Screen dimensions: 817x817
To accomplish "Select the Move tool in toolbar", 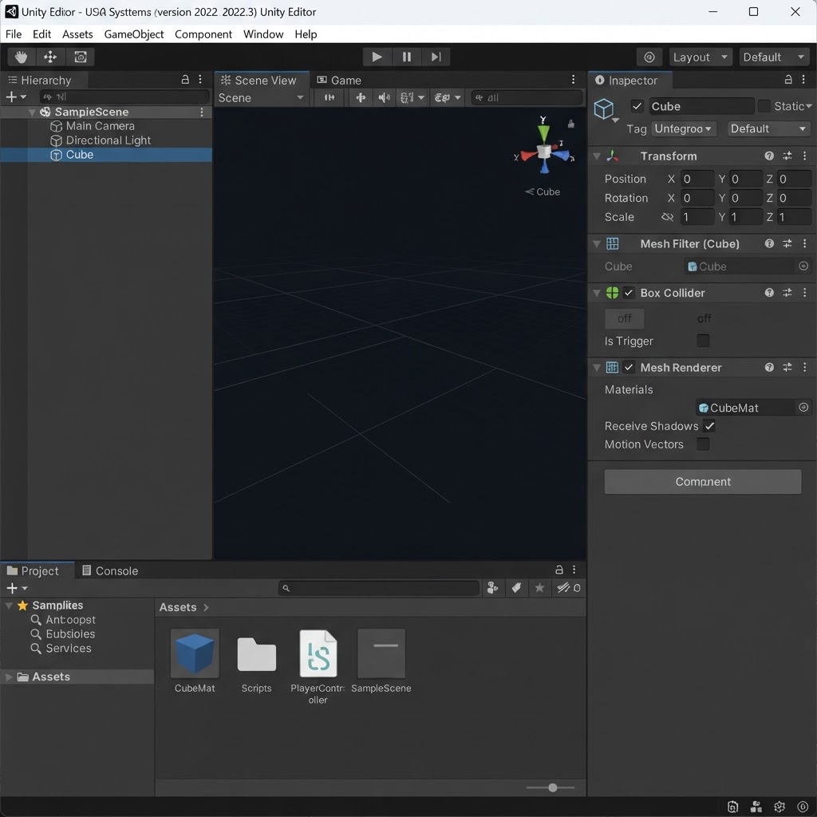I will point(50,57).
